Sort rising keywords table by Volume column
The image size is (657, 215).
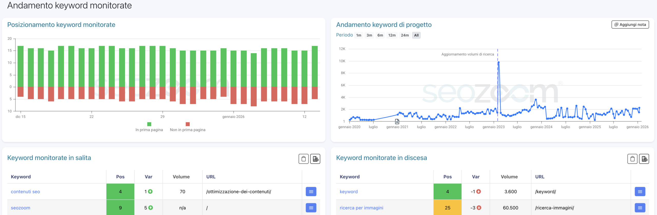click(181, 177)
